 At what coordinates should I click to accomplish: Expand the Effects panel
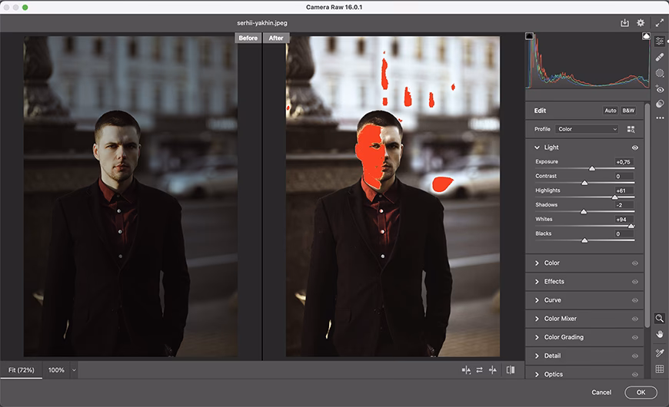(x=538, y=282)
